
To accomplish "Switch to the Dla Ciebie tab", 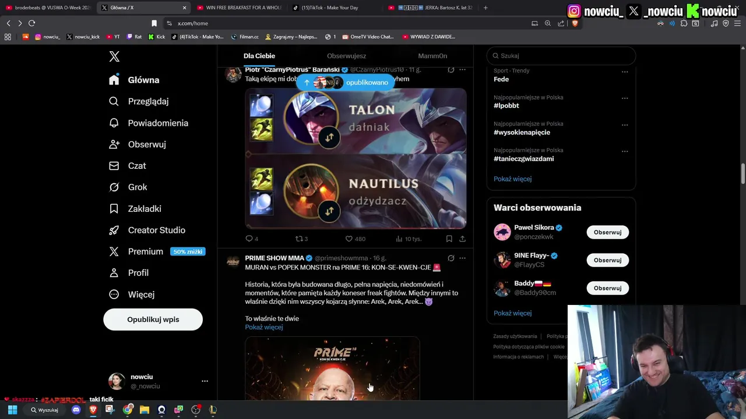I will pos(259,56).
